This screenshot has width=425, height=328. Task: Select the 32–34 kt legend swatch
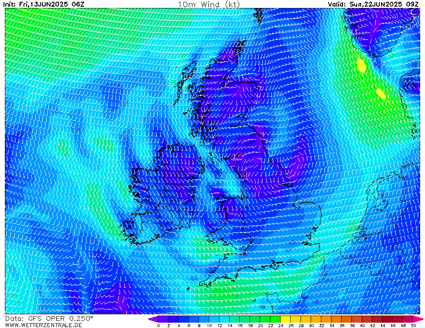(x=326, y=319)
